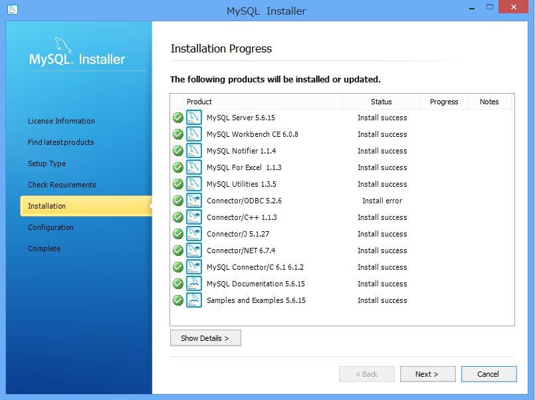
Task: Click green checkmark beside MySQL Documentation
Action: click(178, 284)
